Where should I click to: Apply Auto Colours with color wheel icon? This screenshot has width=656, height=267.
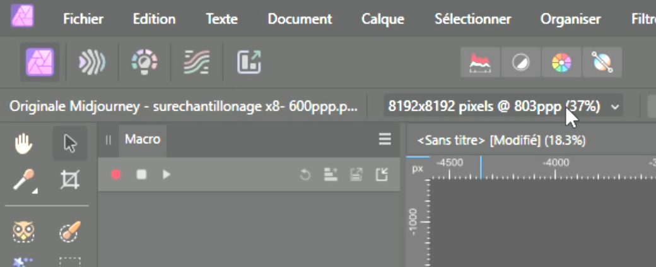click(561, 62)
